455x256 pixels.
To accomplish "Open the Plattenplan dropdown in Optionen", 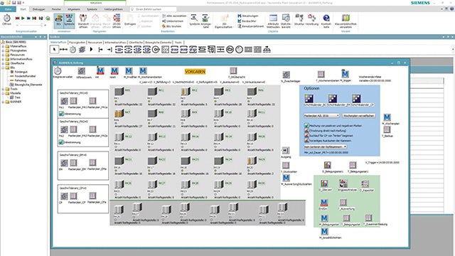I will [321, 116].
